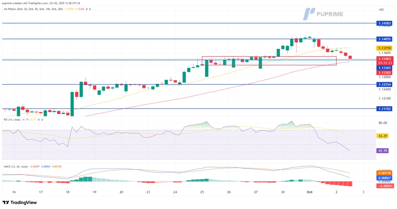Click the red rectangle consolidation zone
397x209 pixels.
tap(268, 60)
